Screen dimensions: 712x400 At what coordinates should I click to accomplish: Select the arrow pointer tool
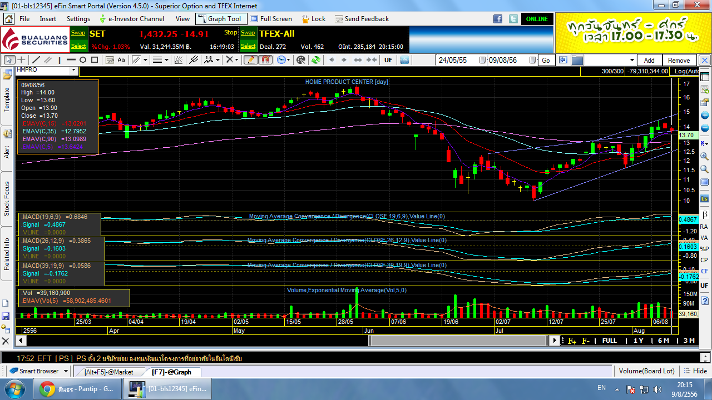(9, 60)
